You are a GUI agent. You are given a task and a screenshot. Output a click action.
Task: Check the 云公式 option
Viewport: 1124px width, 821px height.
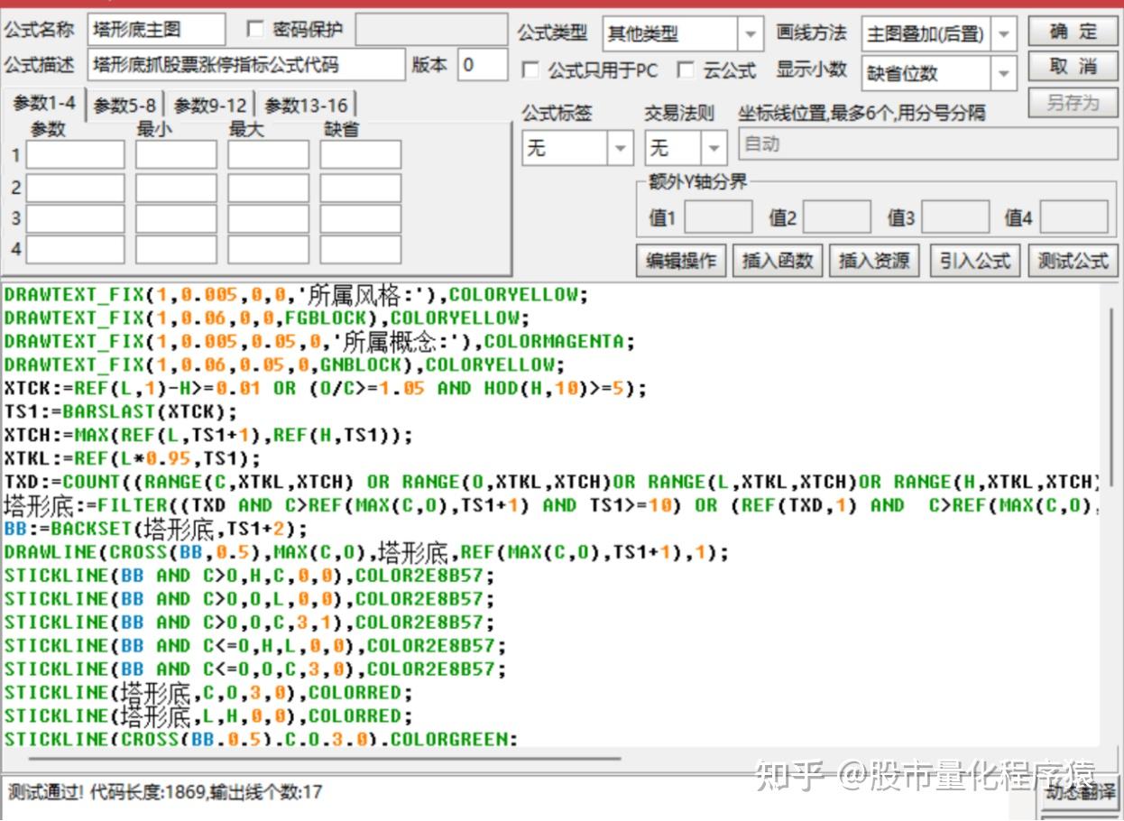686,70
